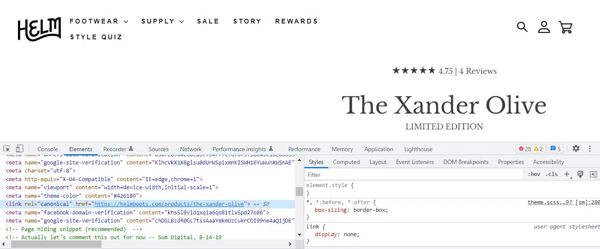The image size is (600, 249).
Task: Click the account profile icon
Action: coord(544,26)
